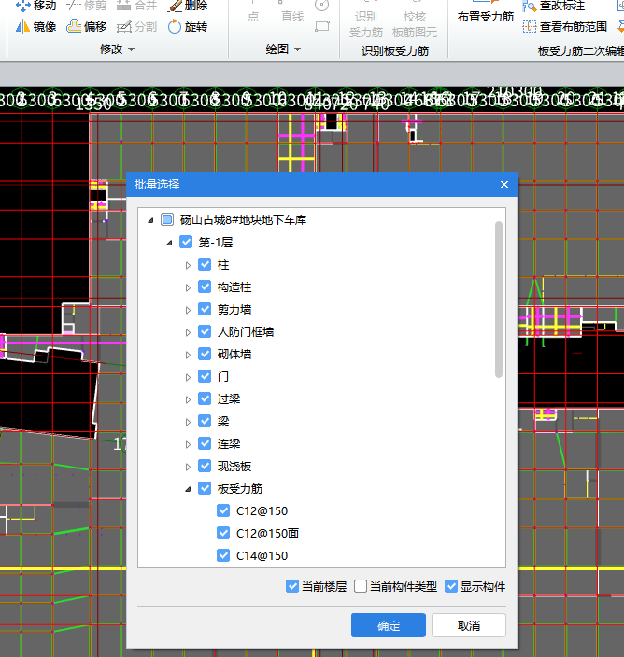Expand the 门 tree node
The image size is (624, 657).
[188, 377]
